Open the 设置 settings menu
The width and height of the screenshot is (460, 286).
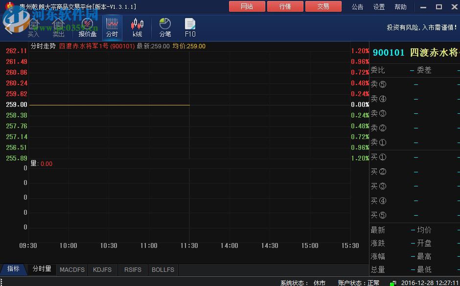(379, 7)
